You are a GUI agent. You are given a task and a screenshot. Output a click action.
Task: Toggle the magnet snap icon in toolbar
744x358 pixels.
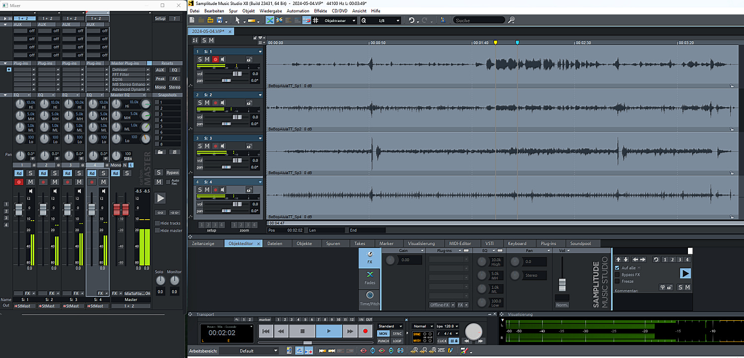[x=307, y=20]
